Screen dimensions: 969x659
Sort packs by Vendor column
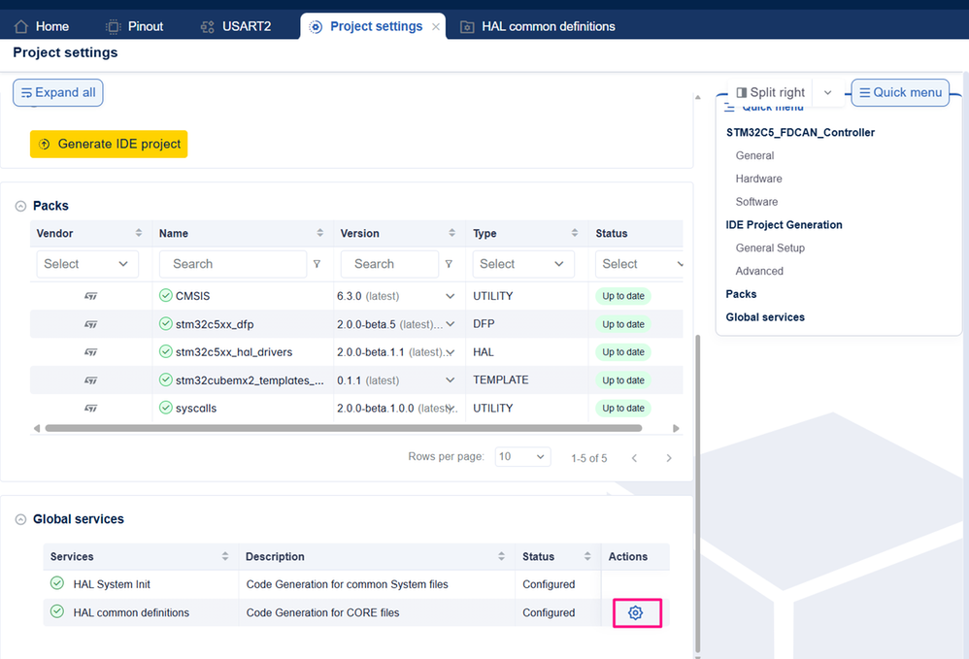[139, 233]
